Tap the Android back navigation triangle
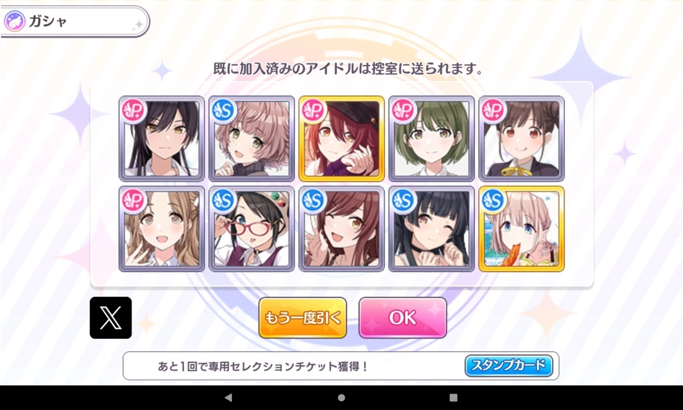Image resolution: width=683 pixels, height=410 pixels. click(x=228, y=397)
